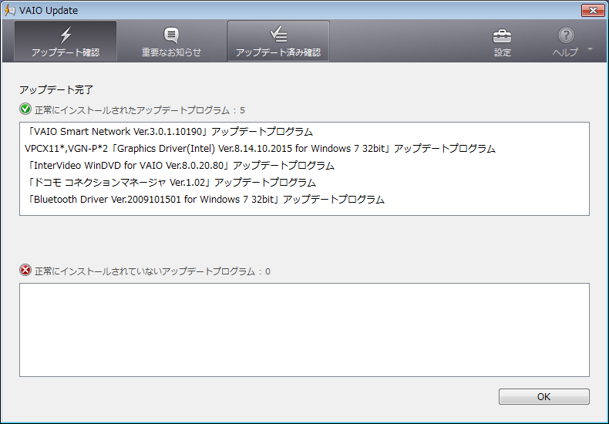Select the Graphics Driver(Intel) Ver.8.14.10.2015 entry
The height and width of the screenshot is (424, 609).
tap(260, 149)
